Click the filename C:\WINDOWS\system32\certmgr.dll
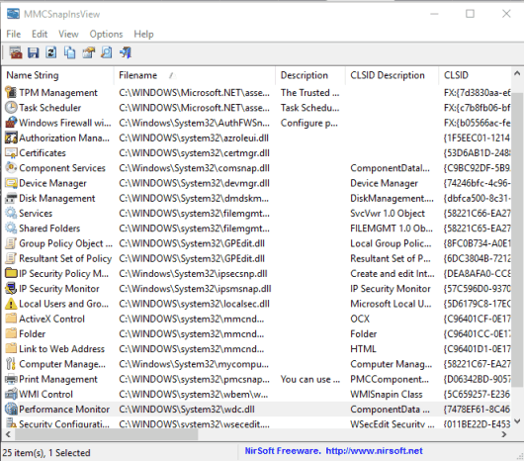 coord(194,153)
